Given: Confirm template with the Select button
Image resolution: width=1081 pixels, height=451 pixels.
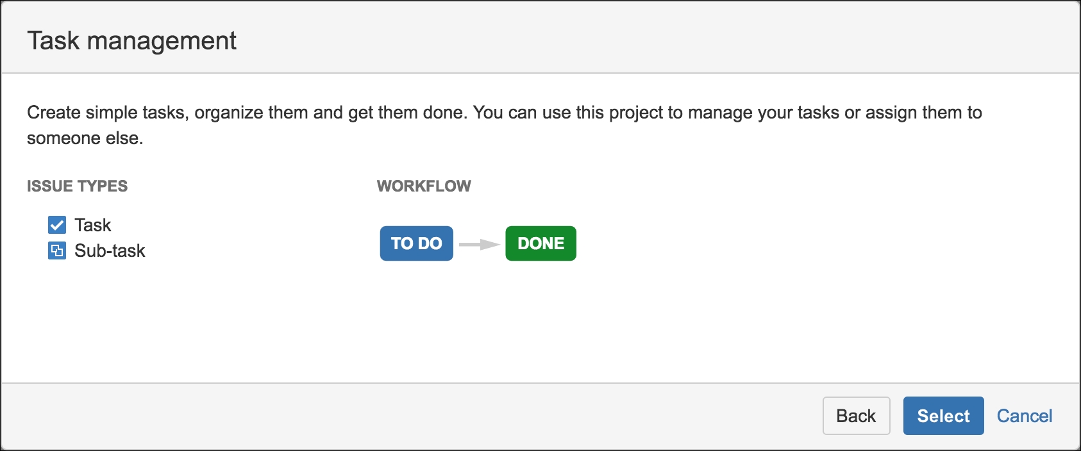Looking at the screenshot, I should coord(943,416).
